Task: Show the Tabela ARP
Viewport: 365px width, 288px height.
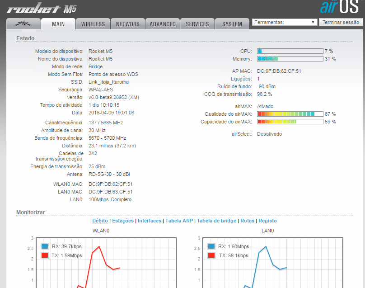Action: [x=179, y=221]
